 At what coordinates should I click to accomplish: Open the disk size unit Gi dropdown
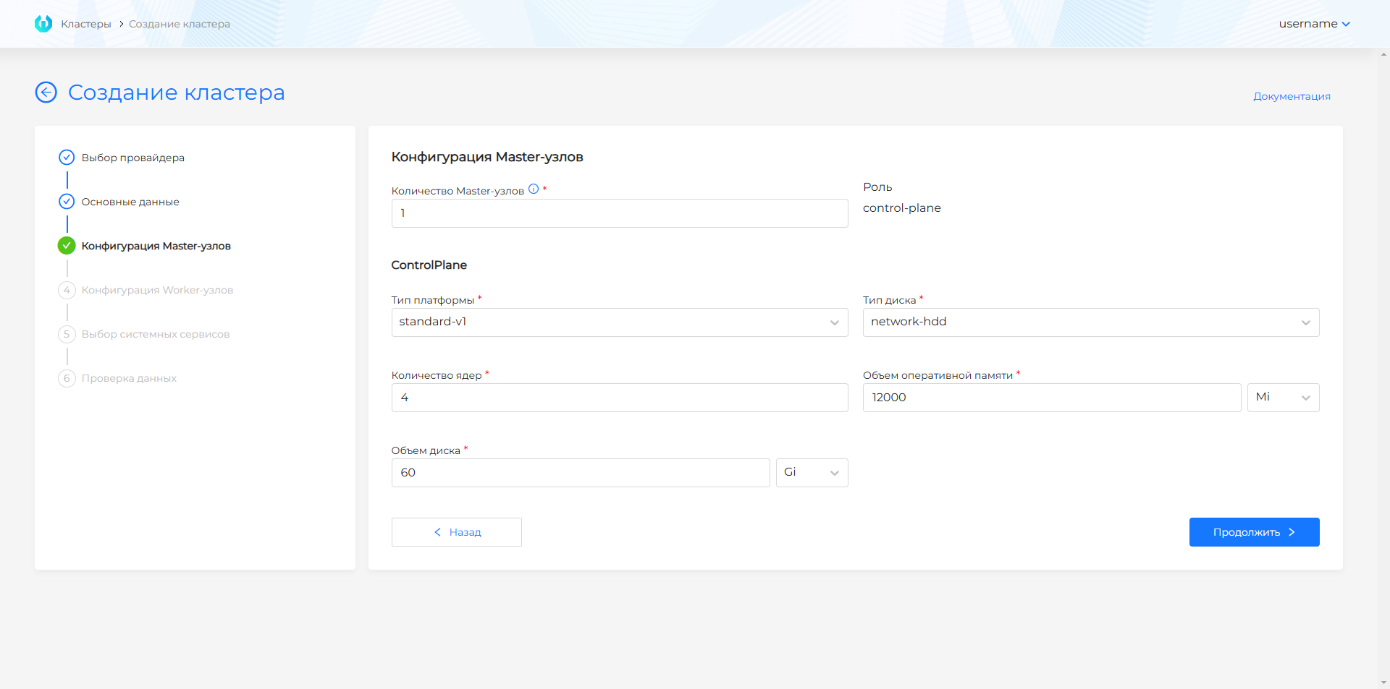pyautogui.click(x=811, y=473)
